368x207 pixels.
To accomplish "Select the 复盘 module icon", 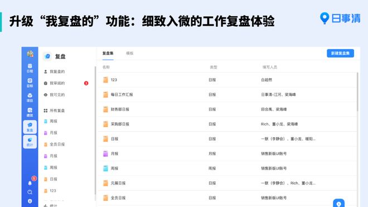I will pos(30,127).
